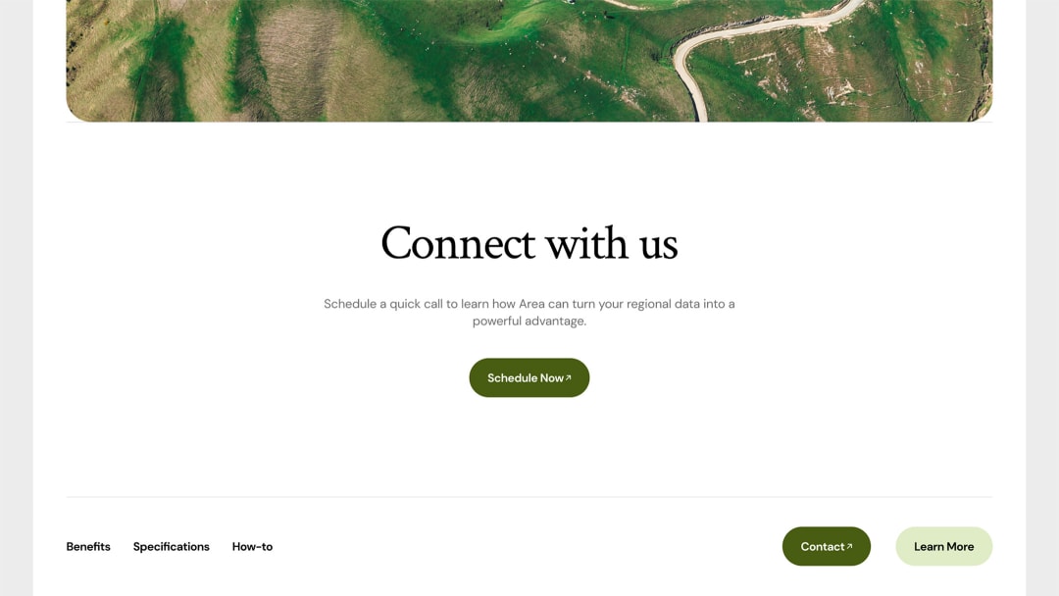Click the word Area in the description
The width and height of the screenshot is (1059, 596).
point(531,304)
